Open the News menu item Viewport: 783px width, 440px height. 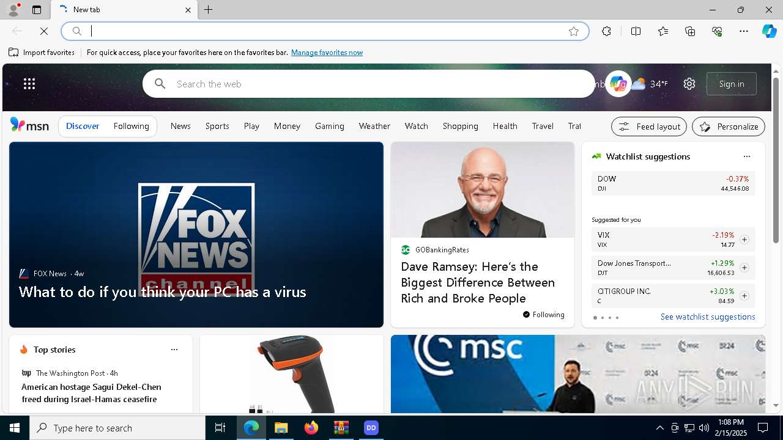point(180,126)
